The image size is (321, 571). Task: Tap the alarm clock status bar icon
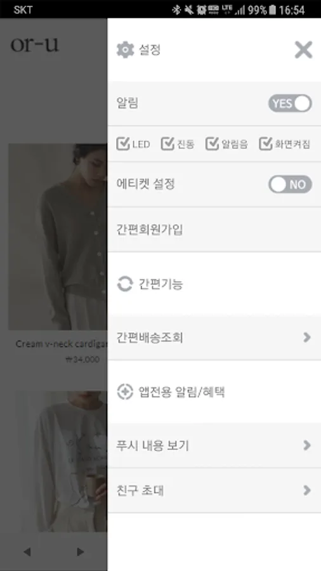tap(201, 10)
